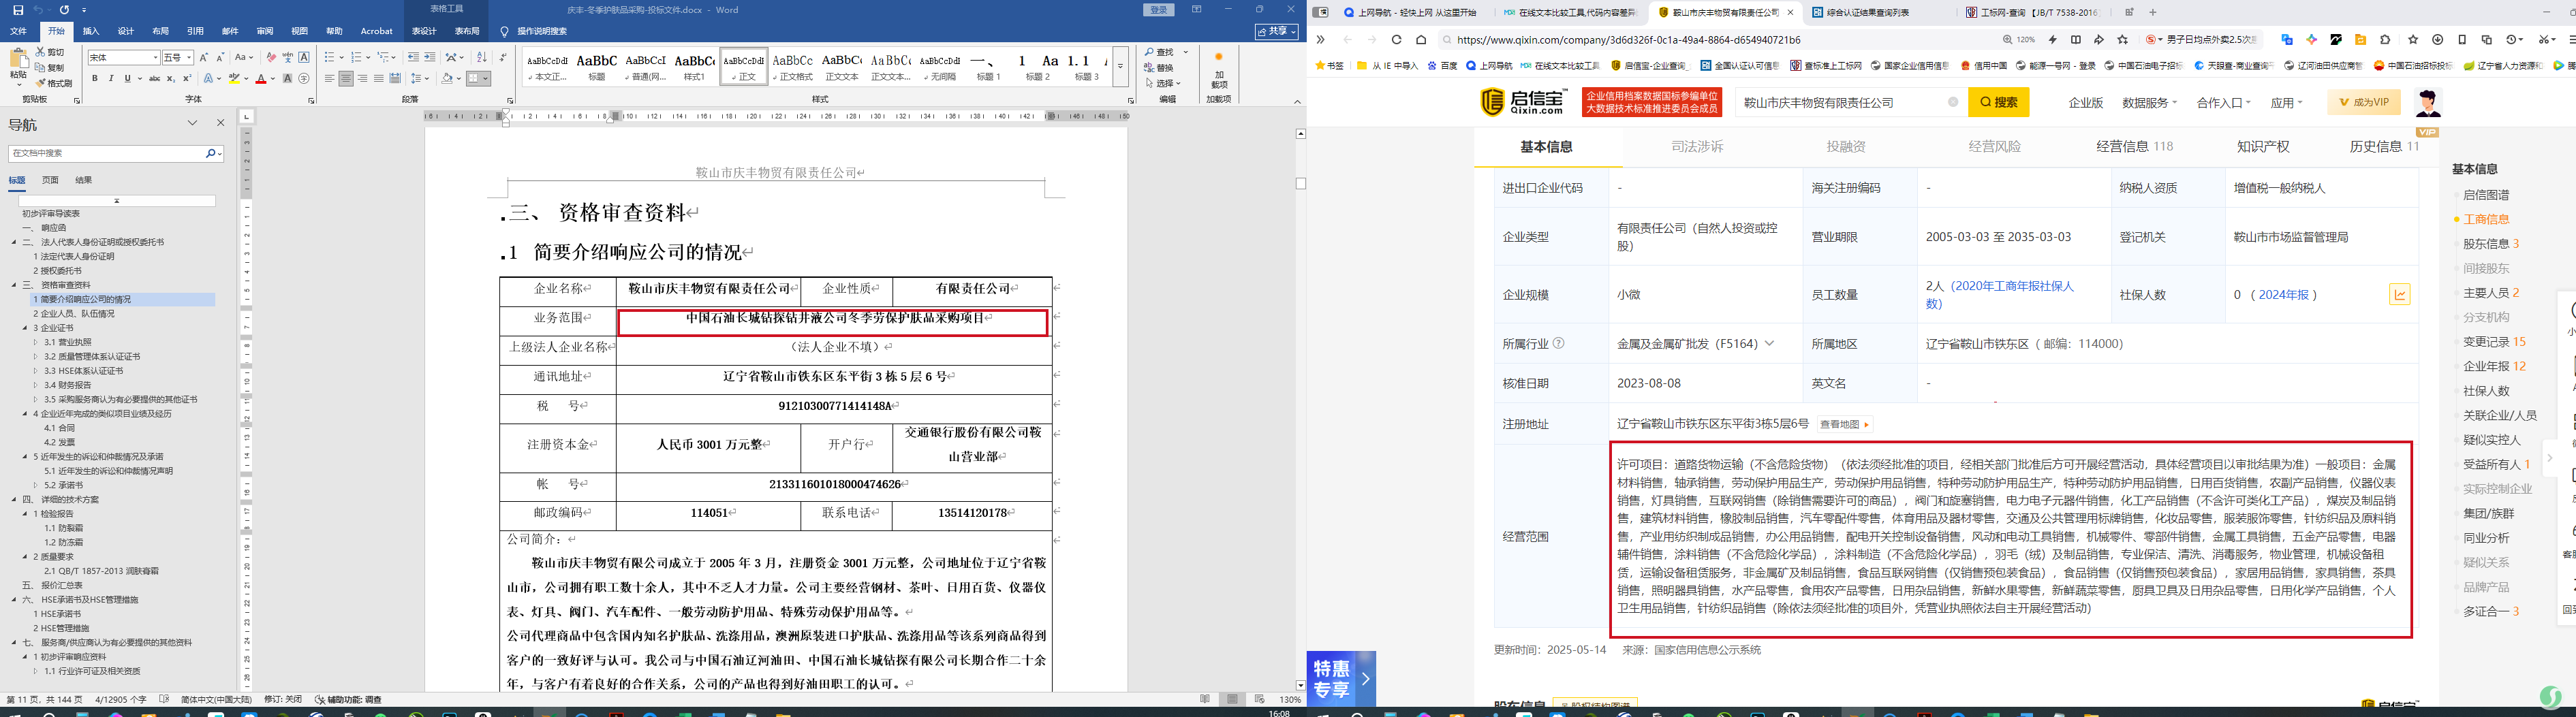Toggle the character border (boxed A) button
Viewport: 2576px width, 717px height.
tap(304, 57)
